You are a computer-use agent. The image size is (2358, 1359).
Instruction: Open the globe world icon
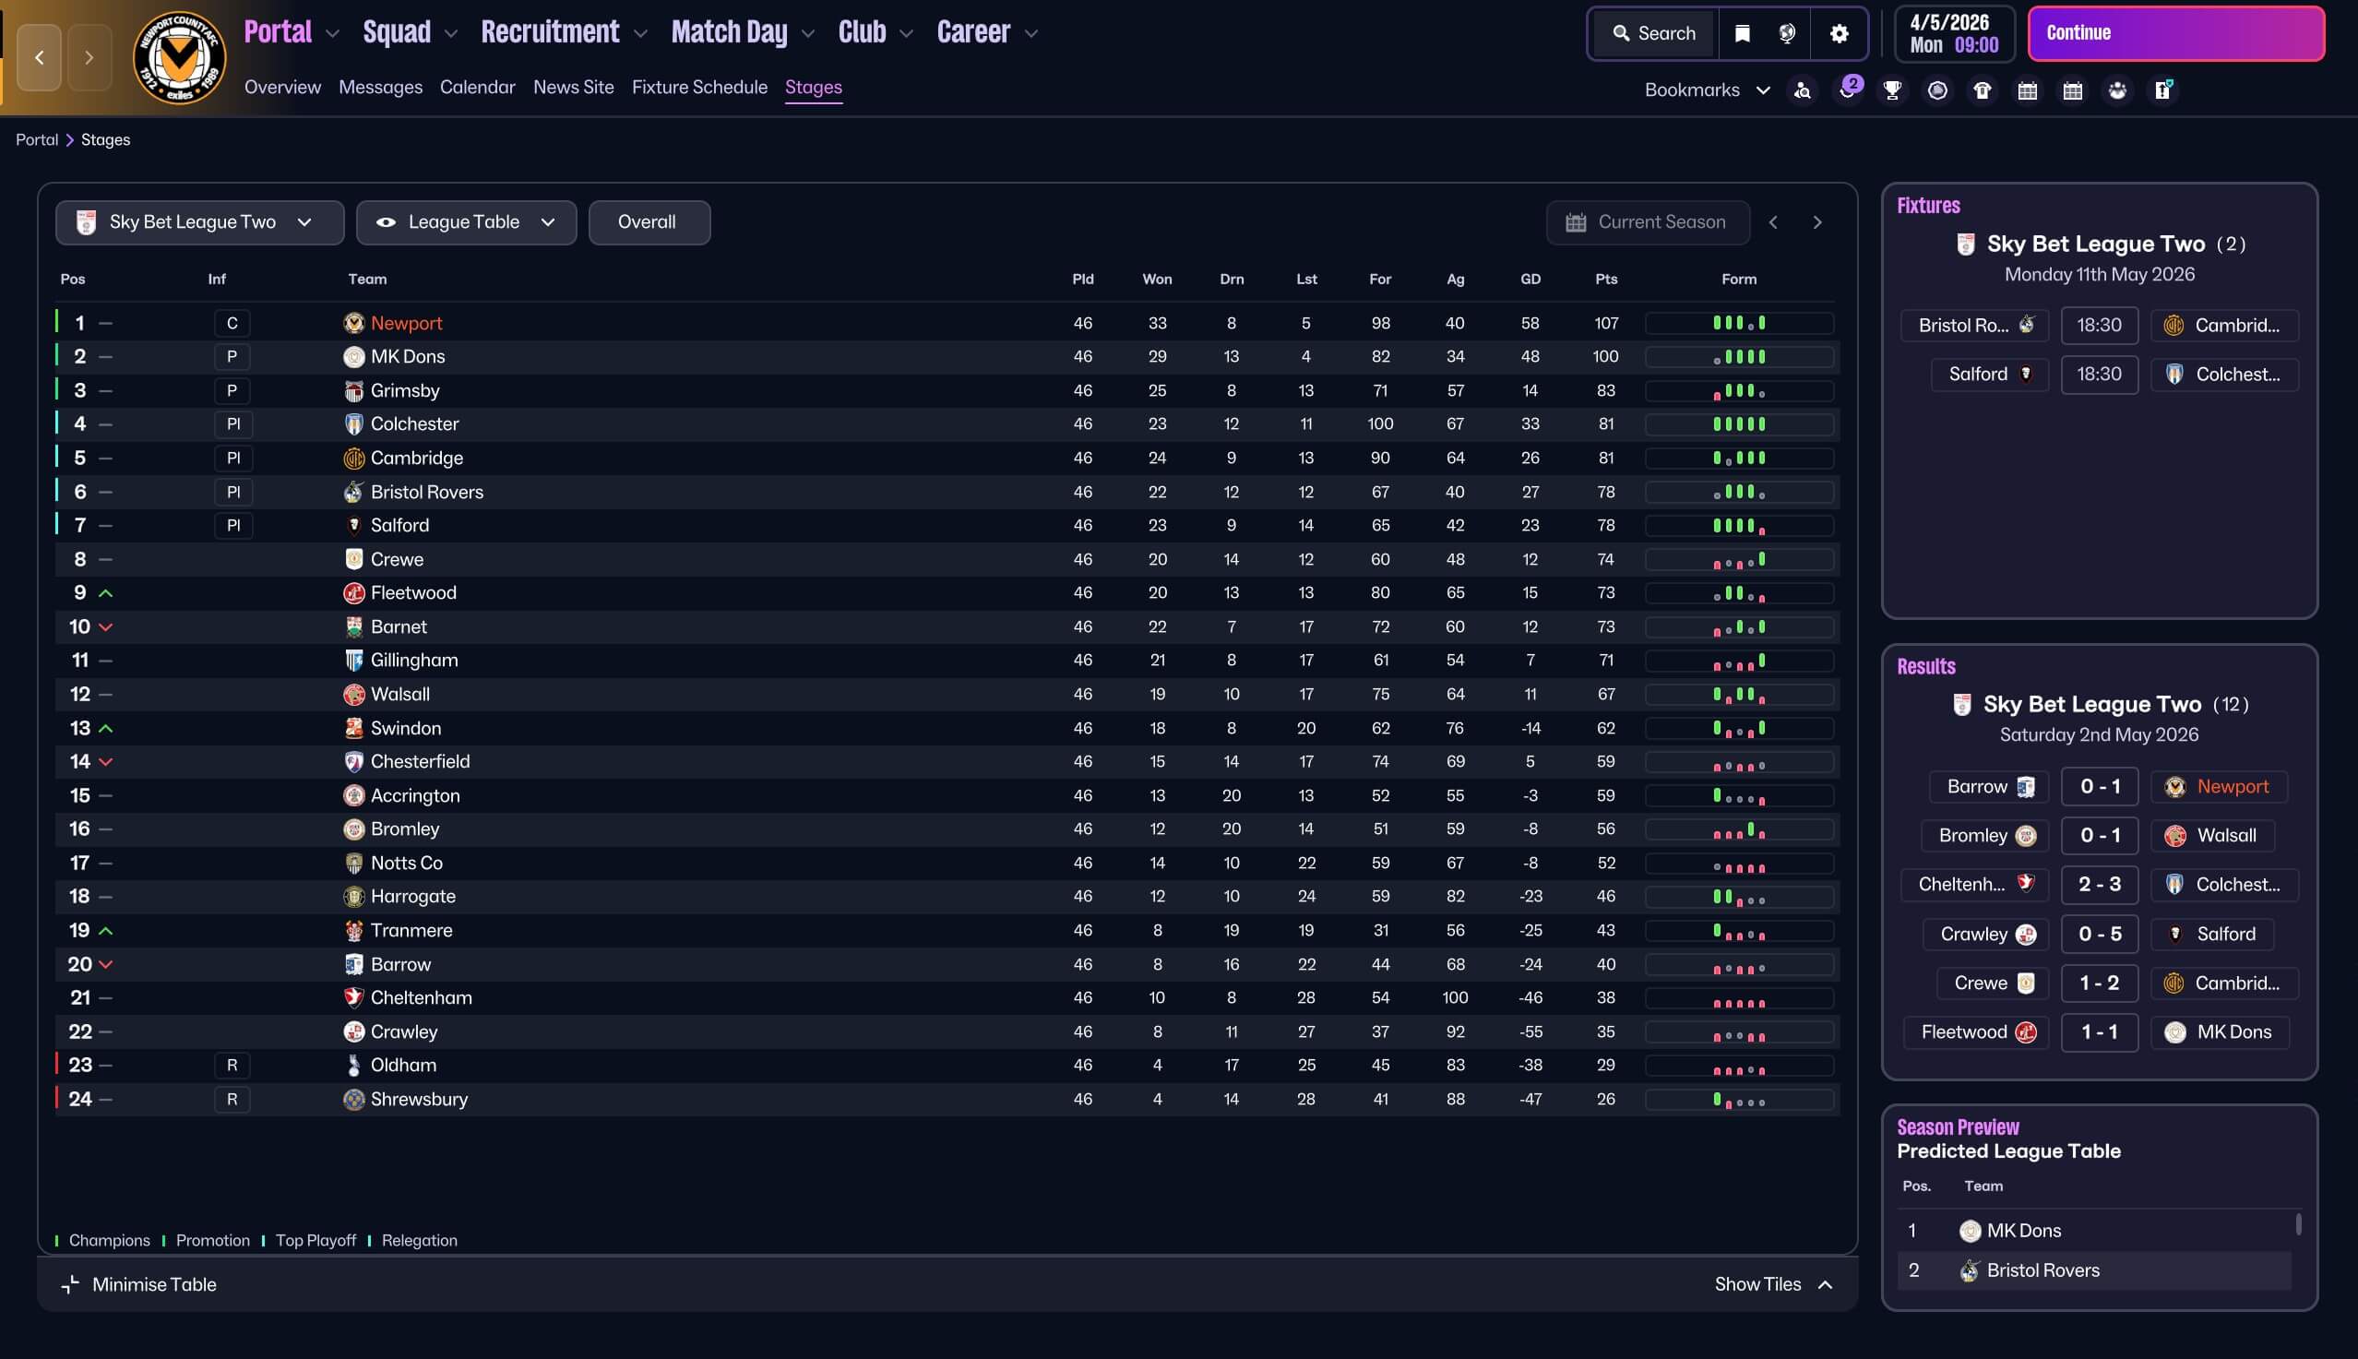tap(1786, 33)
